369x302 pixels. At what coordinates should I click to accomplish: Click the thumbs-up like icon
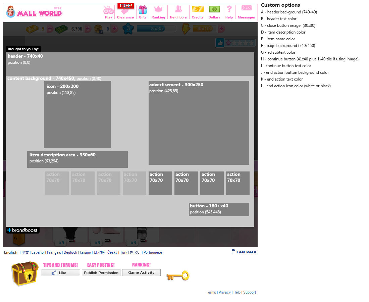220,43
